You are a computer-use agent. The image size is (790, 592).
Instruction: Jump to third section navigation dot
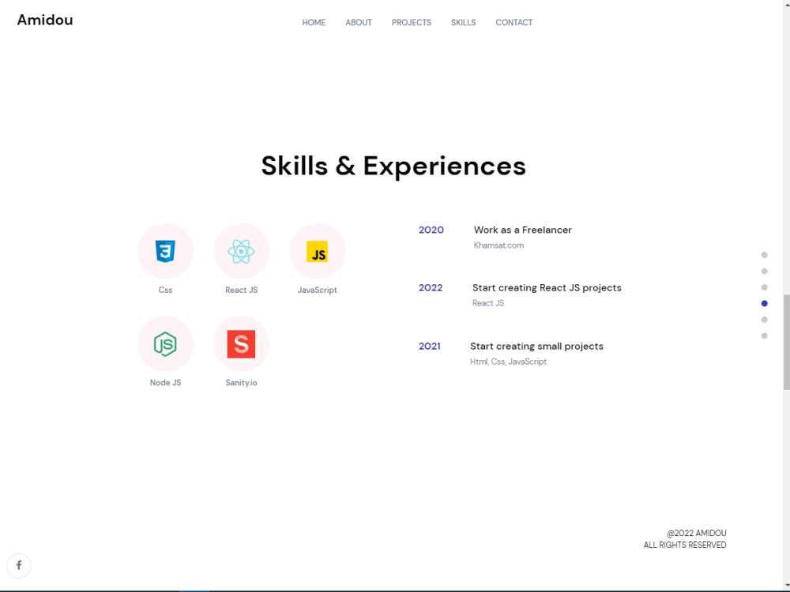click(x=764, y=287)
